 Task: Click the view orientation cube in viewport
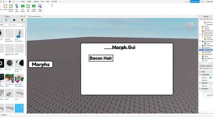pos(190,27)
